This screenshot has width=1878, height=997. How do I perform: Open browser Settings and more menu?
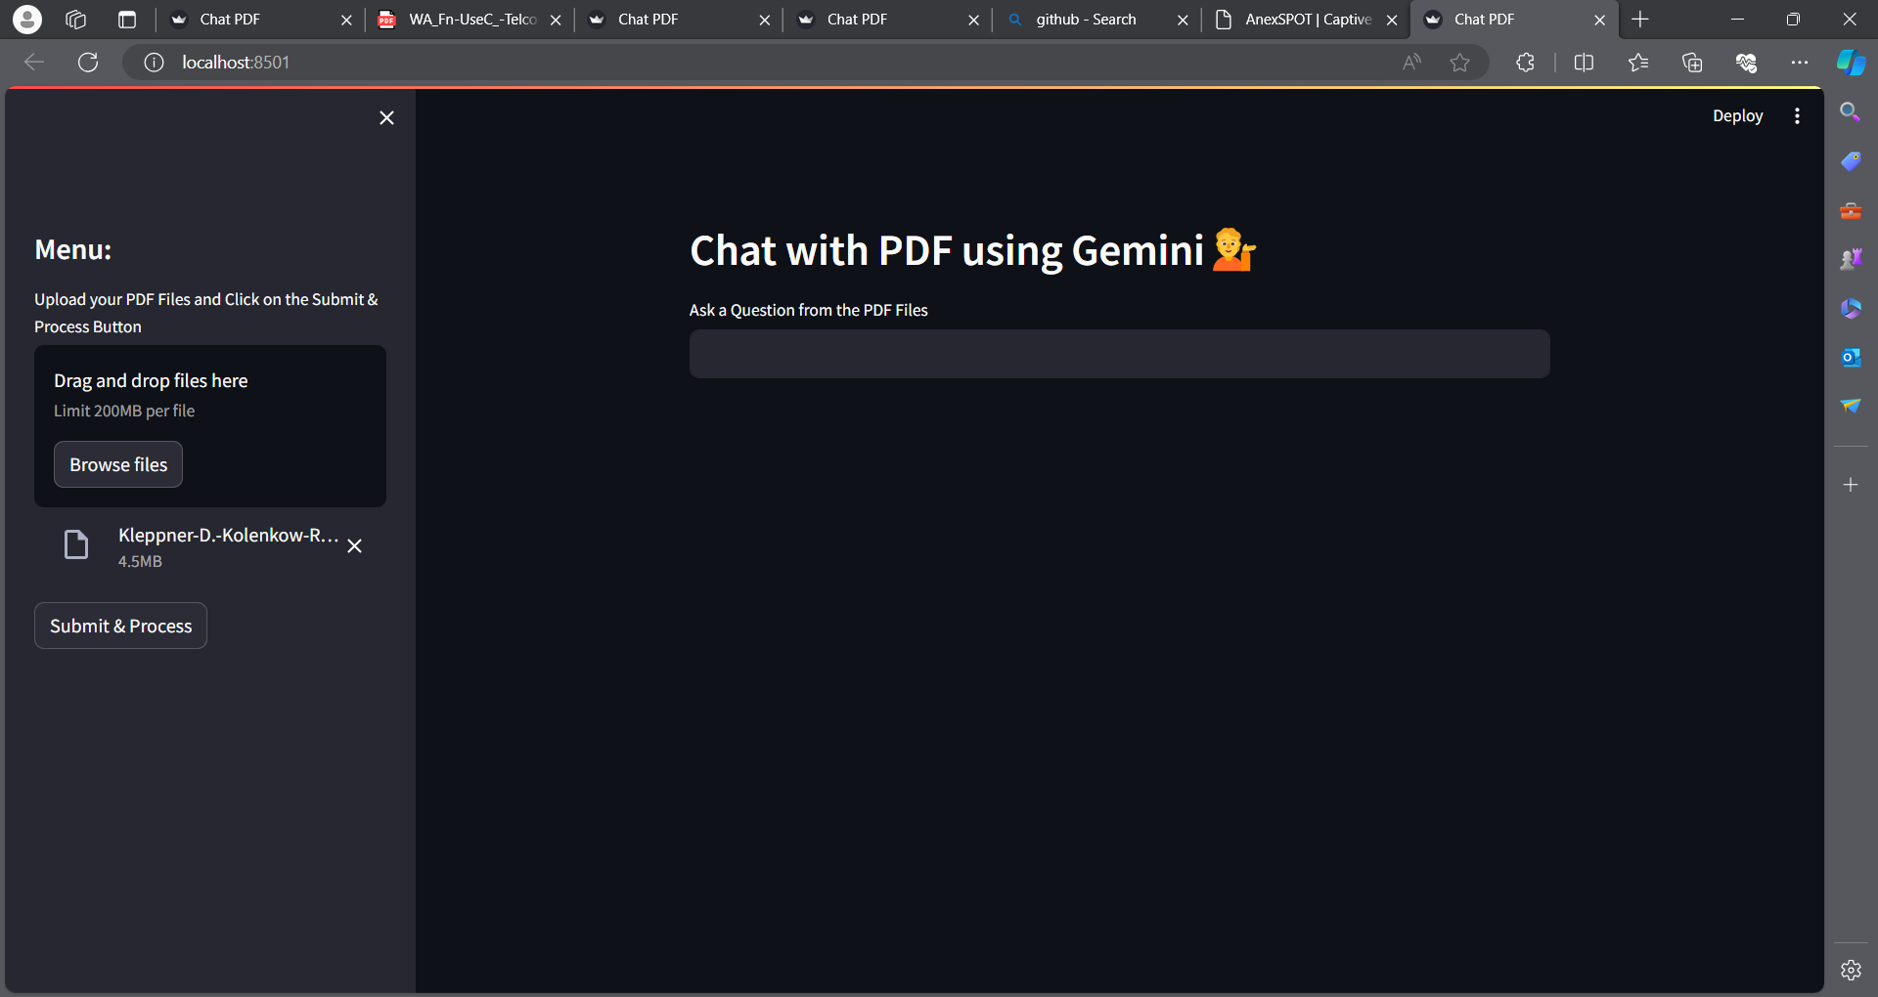point(1801,62)
